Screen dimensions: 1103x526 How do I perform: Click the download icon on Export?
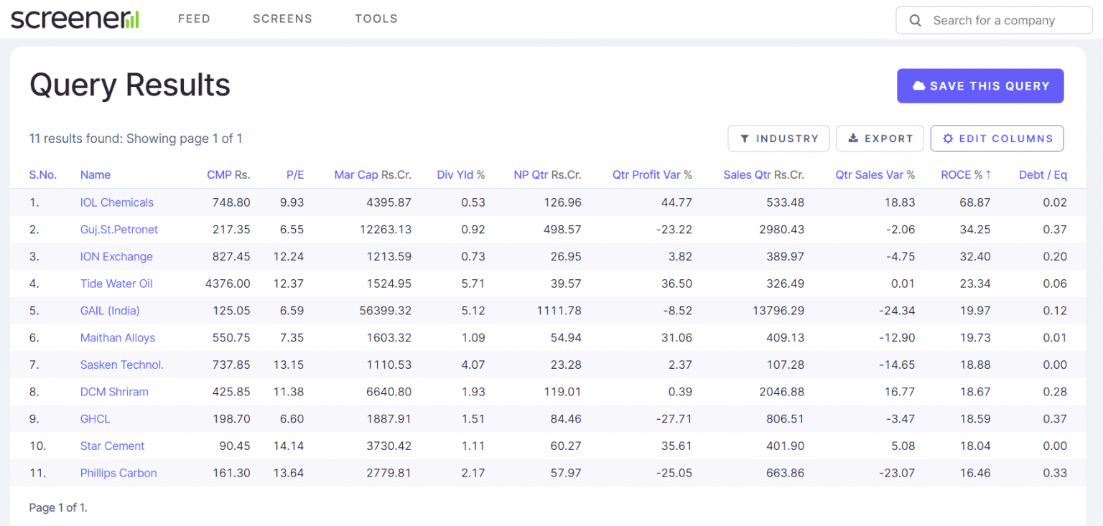click(853, 138)
